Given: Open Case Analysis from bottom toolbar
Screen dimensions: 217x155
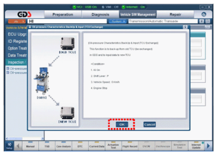Looking at the screenshot, I should click(64, 146).
